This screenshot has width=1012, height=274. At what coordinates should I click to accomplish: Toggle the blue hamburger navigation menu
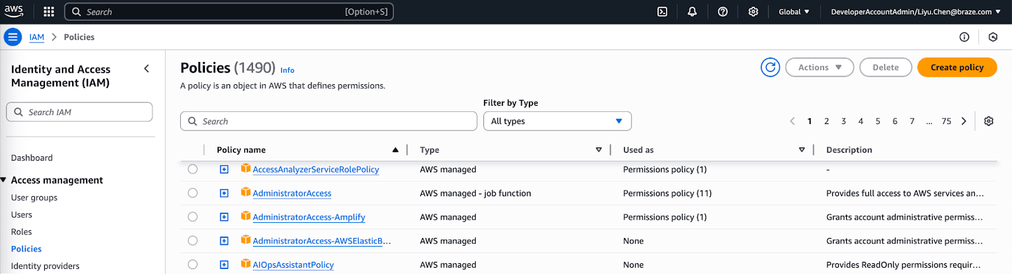pyautogui.click(x=13, y=37)
